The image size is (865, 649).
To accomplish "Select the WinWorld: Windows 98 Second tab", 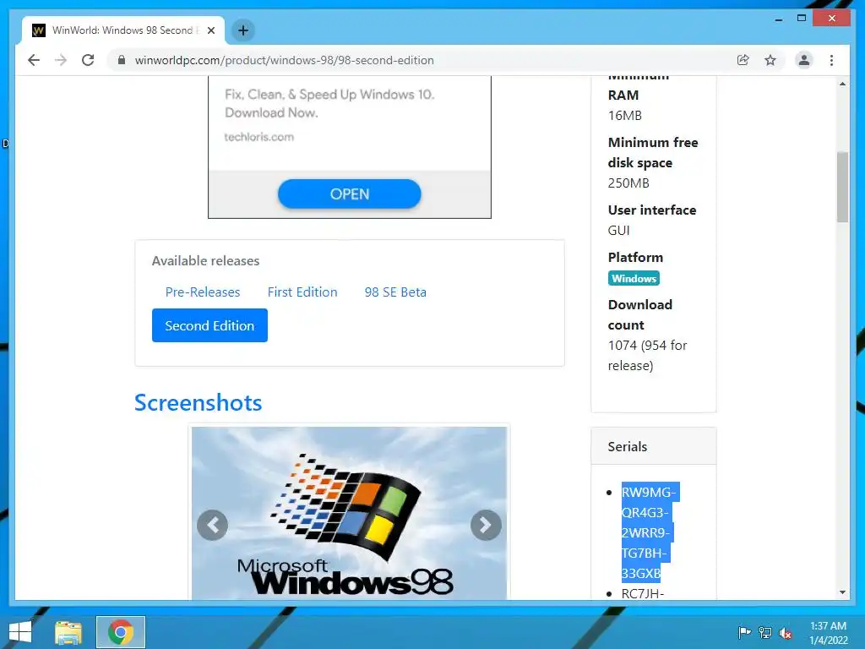I will point(123,30).
